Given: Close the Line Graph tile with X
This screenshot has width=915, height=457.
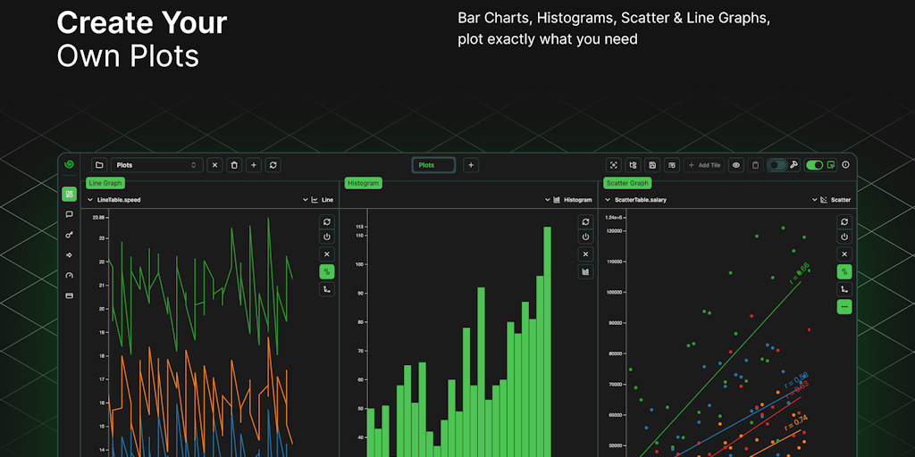Looking at the screenshot, I should point(327,254).
